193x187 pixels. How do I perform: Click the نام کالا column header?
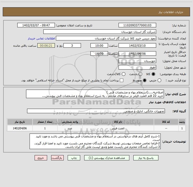[118, 122]
